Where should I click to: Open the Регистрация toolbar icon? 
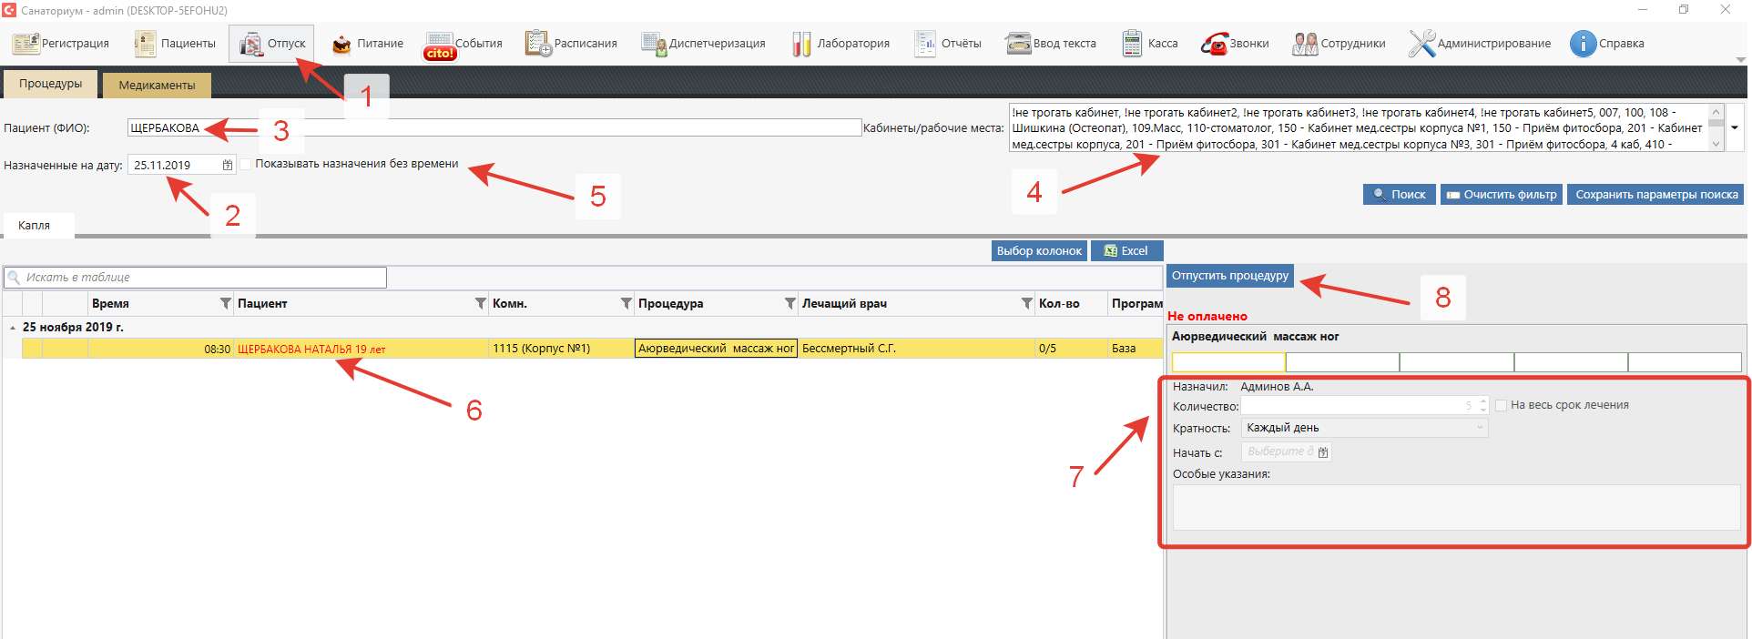point(25,44)
